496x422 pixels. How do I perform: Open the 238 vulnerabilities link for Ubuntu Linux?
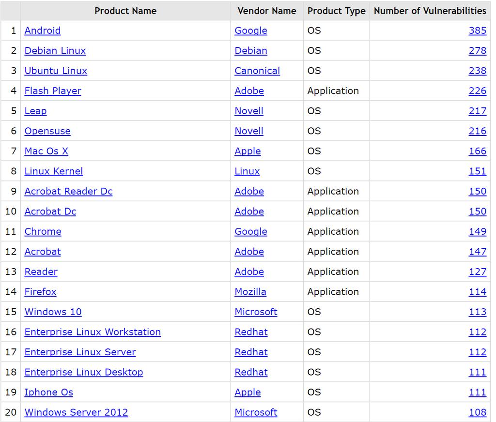477,71
